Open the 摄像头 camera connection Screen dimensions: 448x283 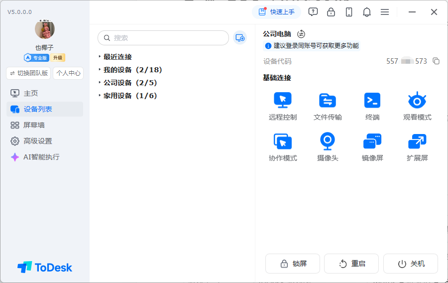tap(328, 141)
